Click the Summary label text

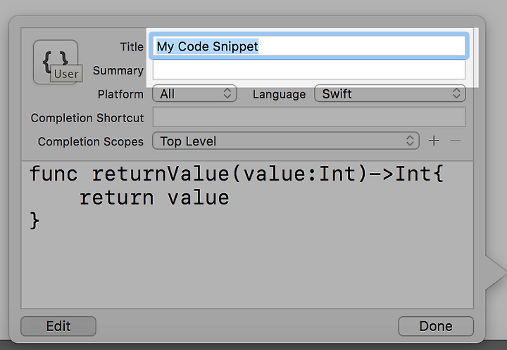[118, 70]
